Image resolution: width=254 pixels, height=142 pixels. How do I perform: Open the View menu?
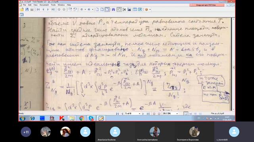coord(35,5)
